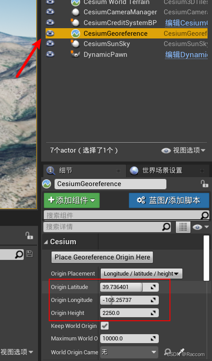Click expand arrow on Origin Latitude field

point(153,287)
